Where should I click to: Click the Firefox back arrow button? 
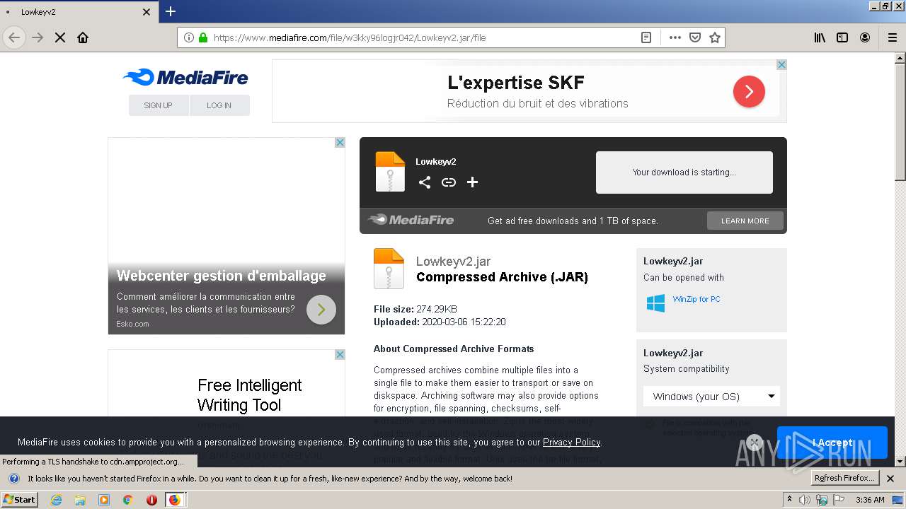point(14,37)
